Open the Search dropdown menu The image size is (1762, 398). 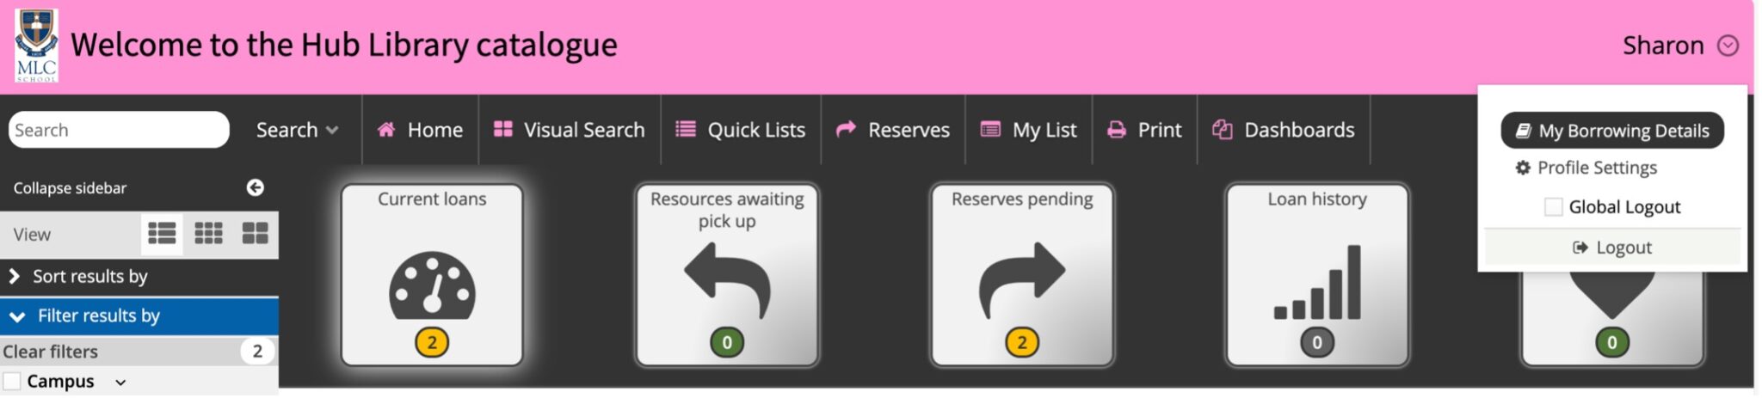coord(297,130)
